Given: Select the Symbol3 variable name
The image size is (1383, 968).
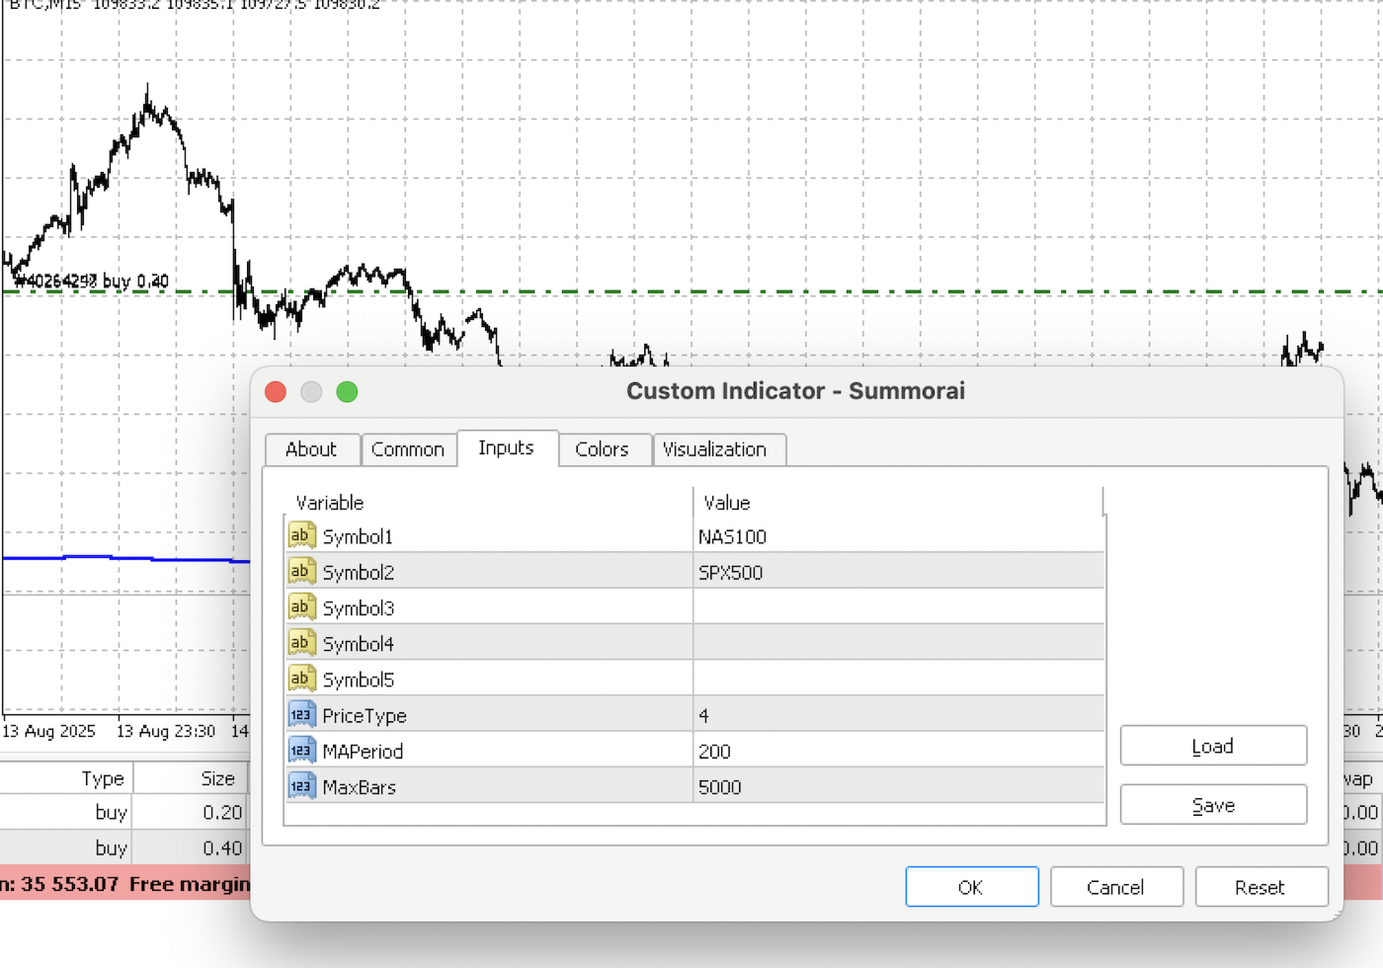Looking at the screenshot, I should (359, 608).
